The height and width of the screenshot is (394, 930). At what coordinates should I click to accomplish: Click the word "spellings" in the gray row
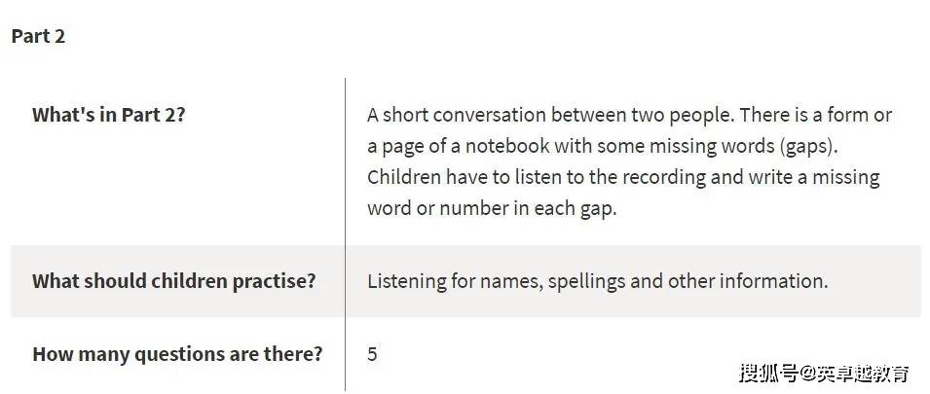coord(586,281)
